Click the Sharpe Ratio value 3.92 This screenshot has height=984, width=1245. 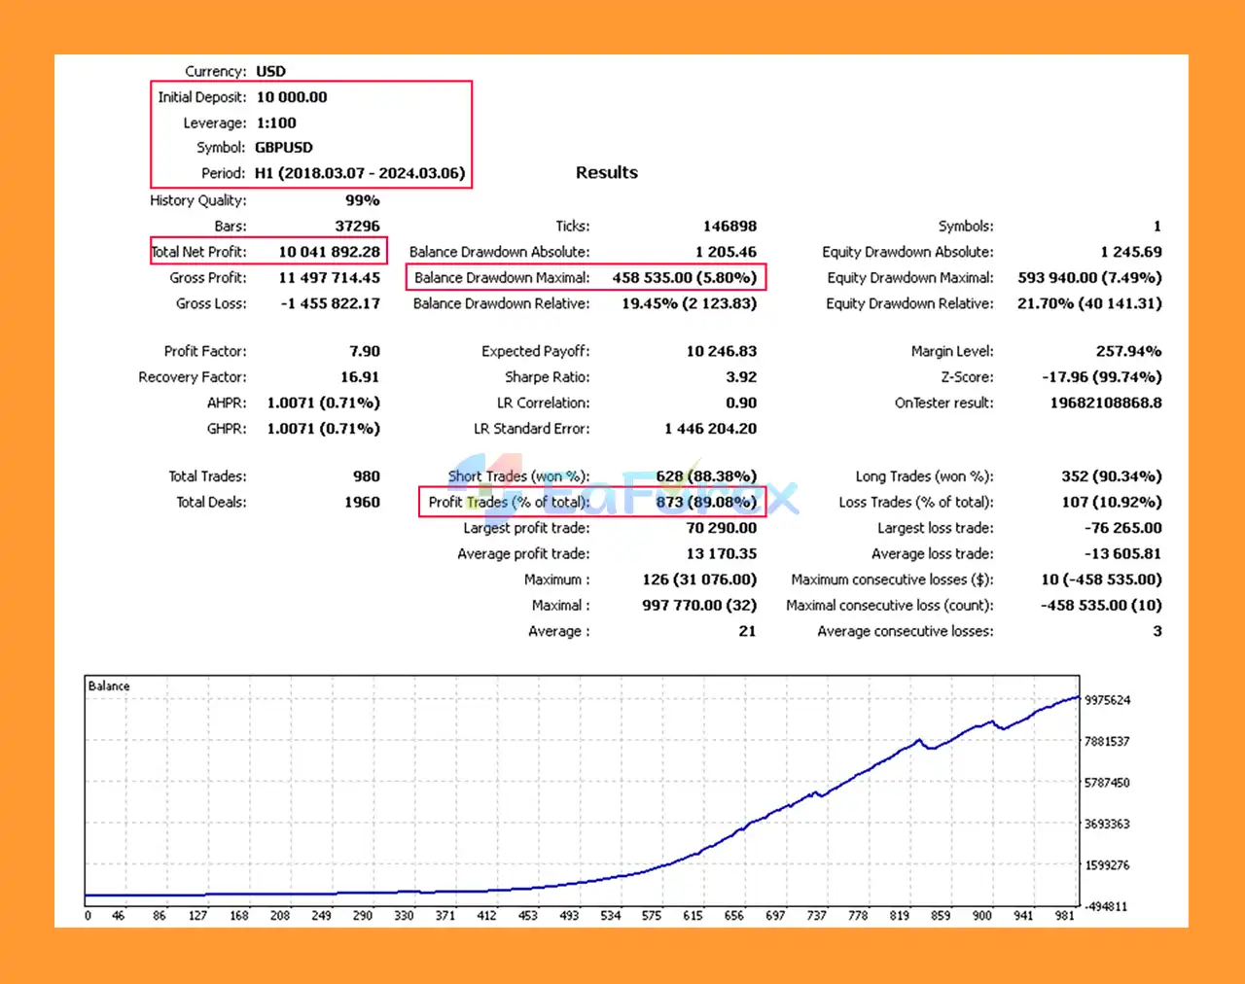[740, 377]
